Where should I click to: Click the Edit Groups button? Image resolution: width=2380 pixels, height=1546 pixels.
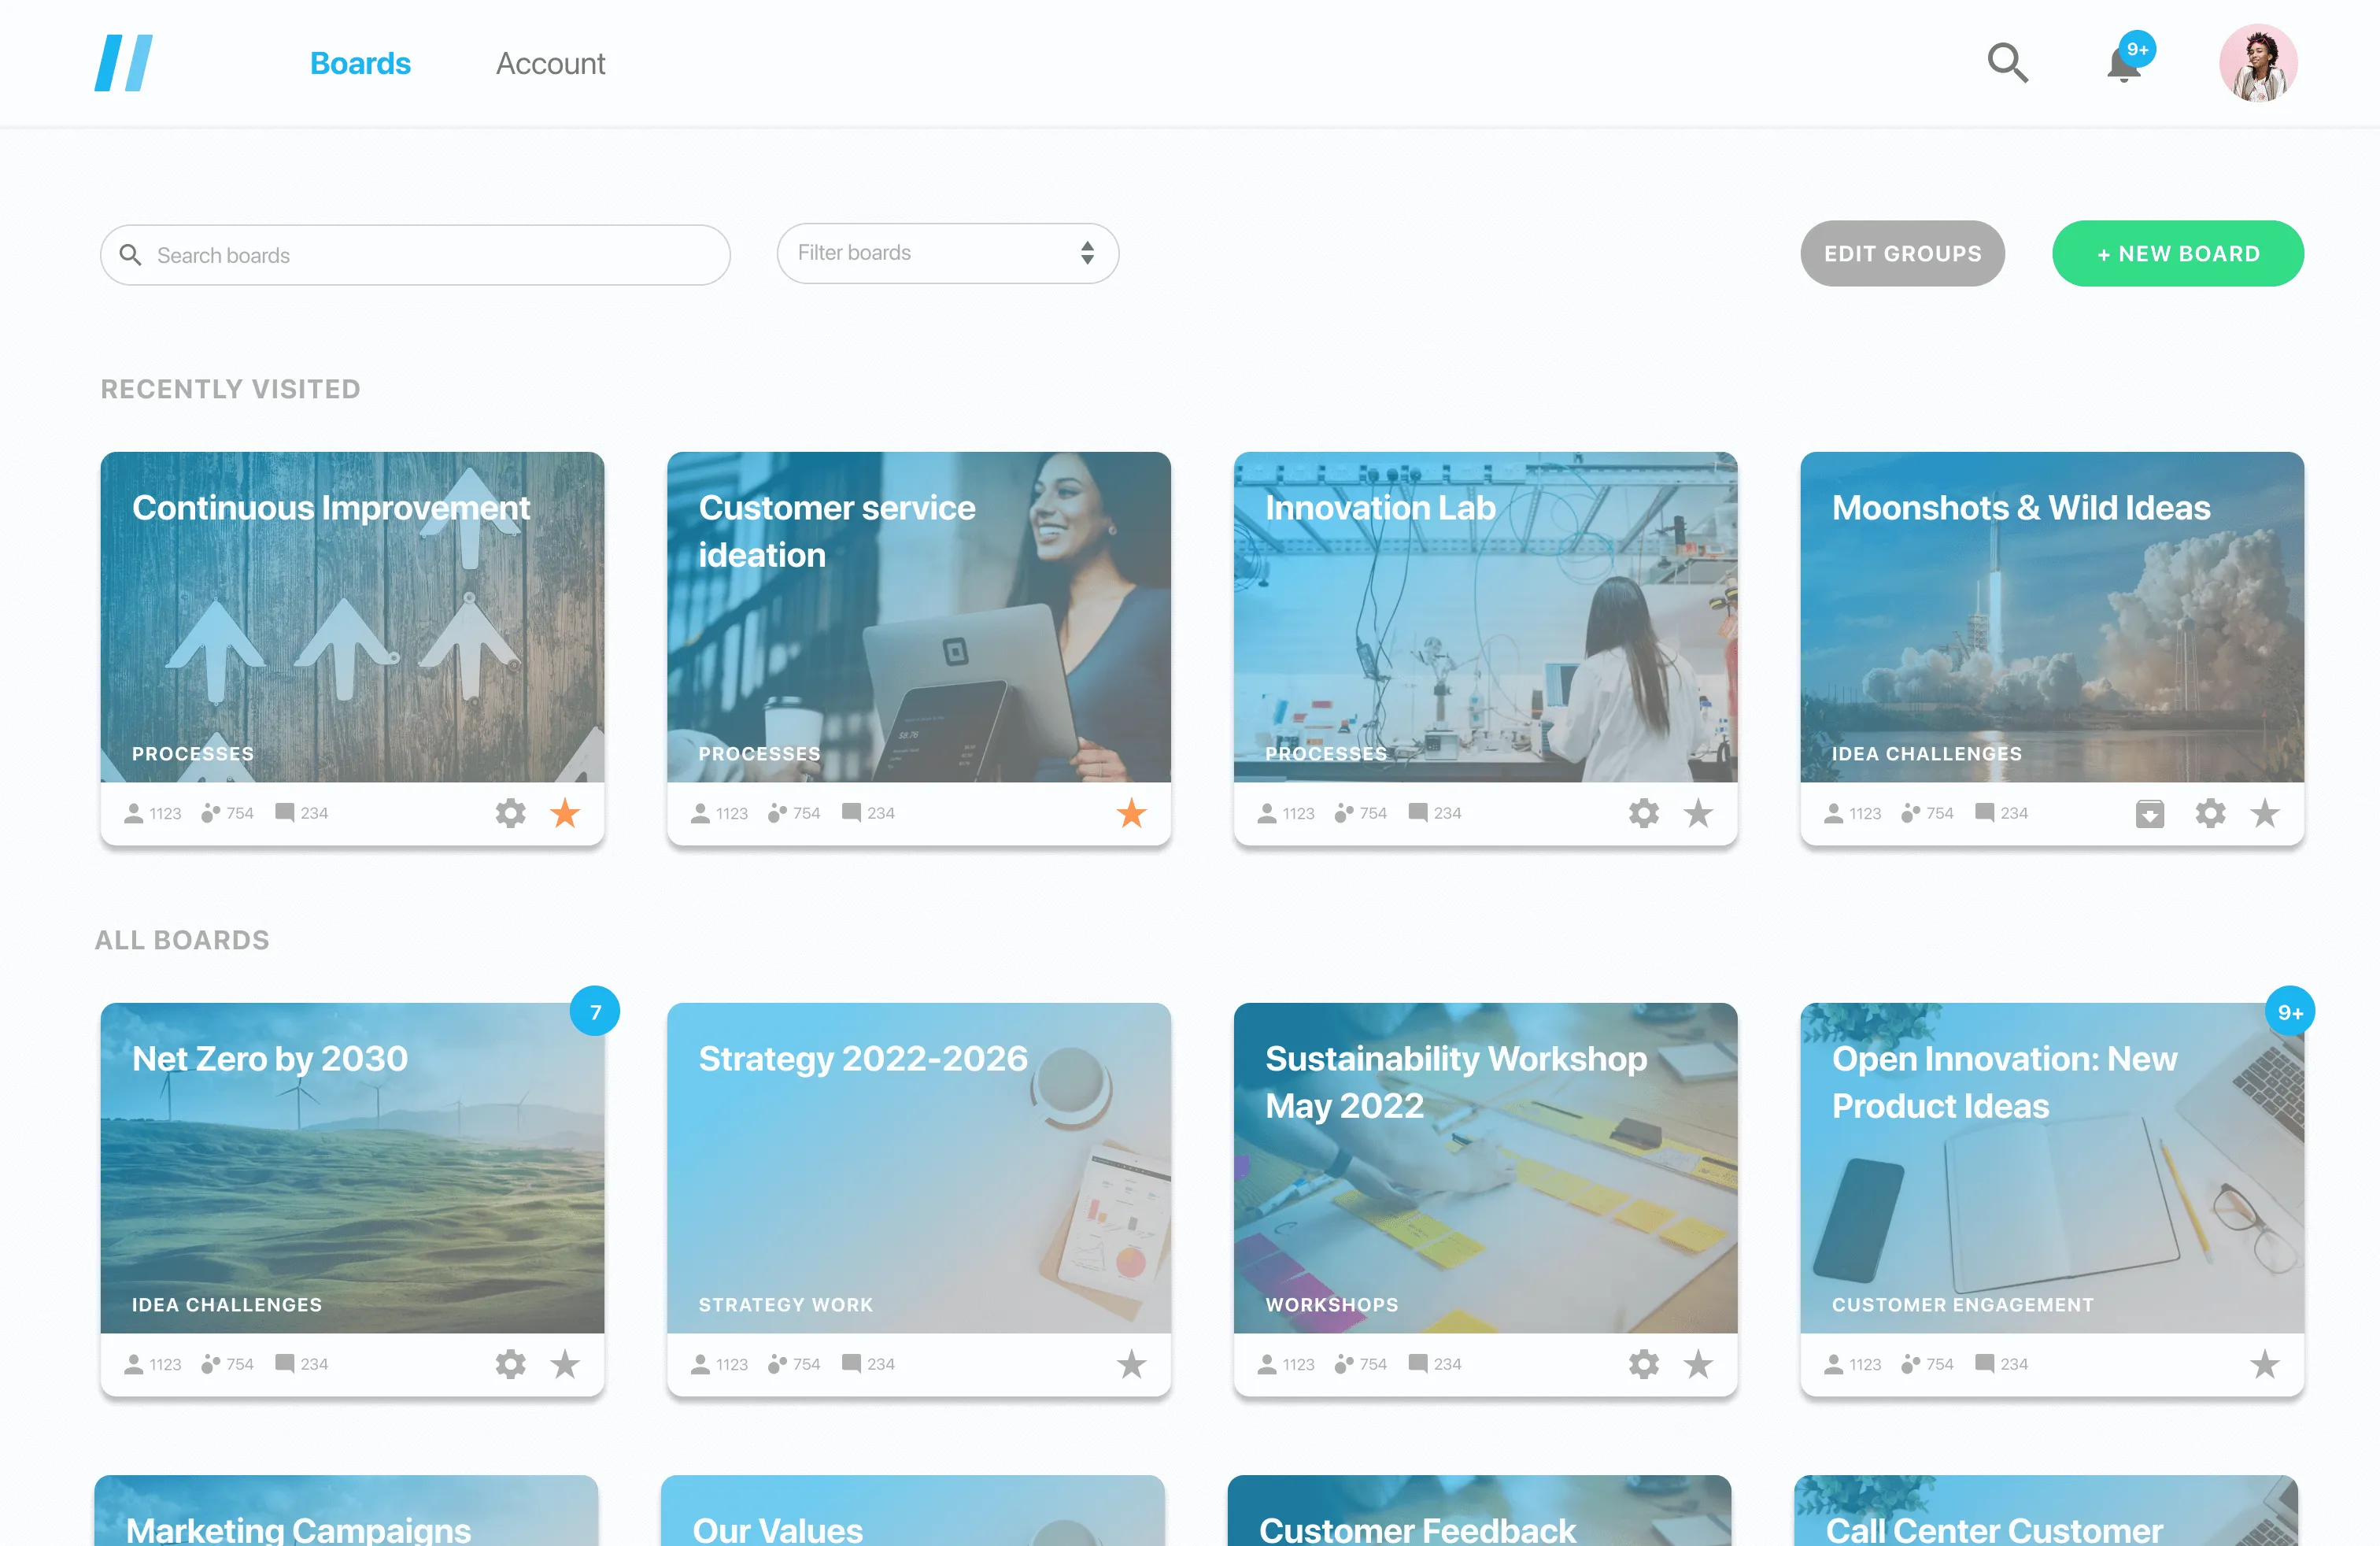coord(1902,253)
